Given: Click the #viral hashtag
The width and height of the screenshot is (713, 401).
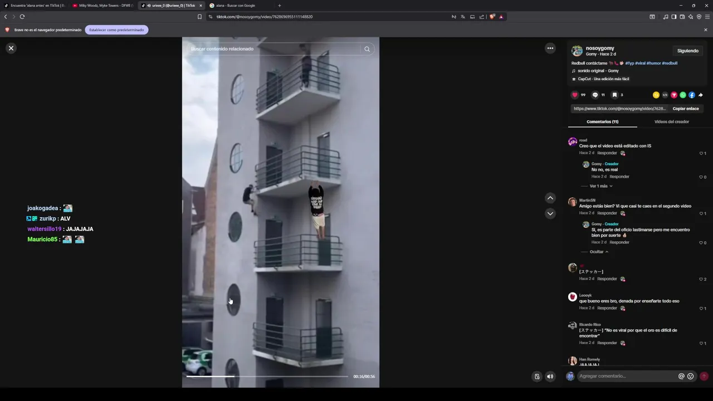Looking at the screenshot, I should (640, 63).
